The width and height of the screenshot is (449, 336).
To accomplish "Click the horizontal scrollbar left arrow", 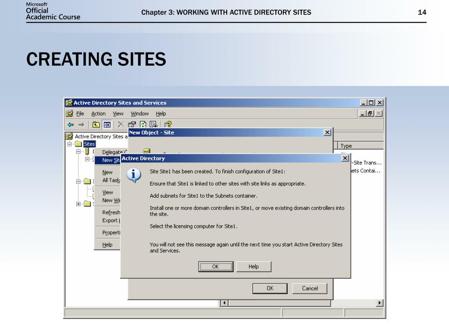I will [224, 303].
